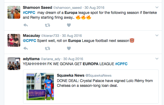Reply to Shamoon Saeed's tweet
This screenshot has height=105, width=164.
[x=25, y=25]
